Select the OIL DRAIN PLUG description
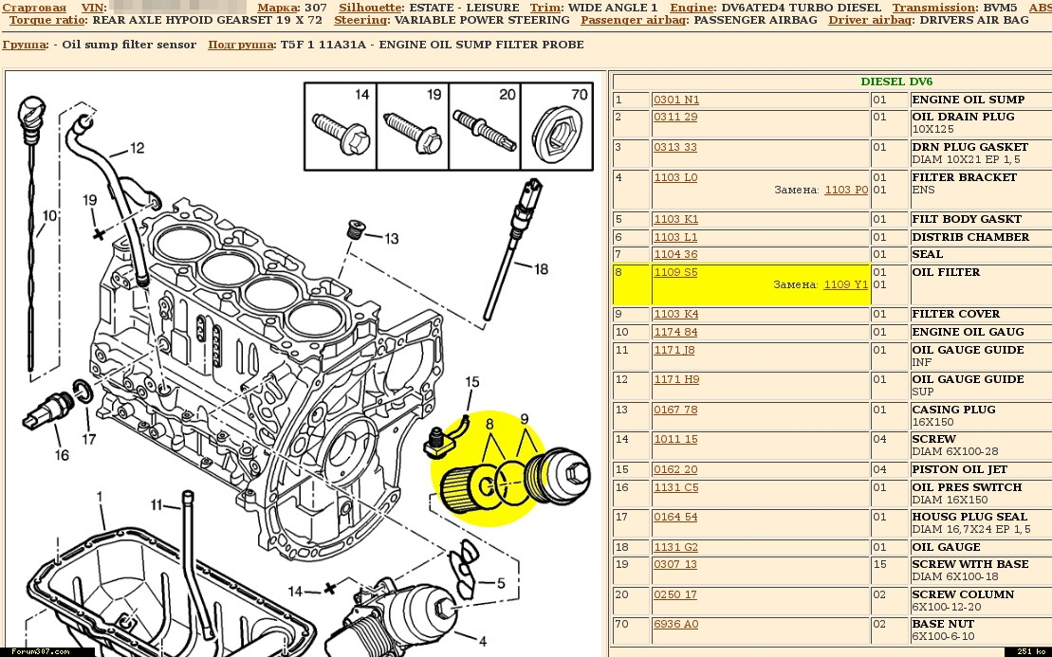 point(963,117)
